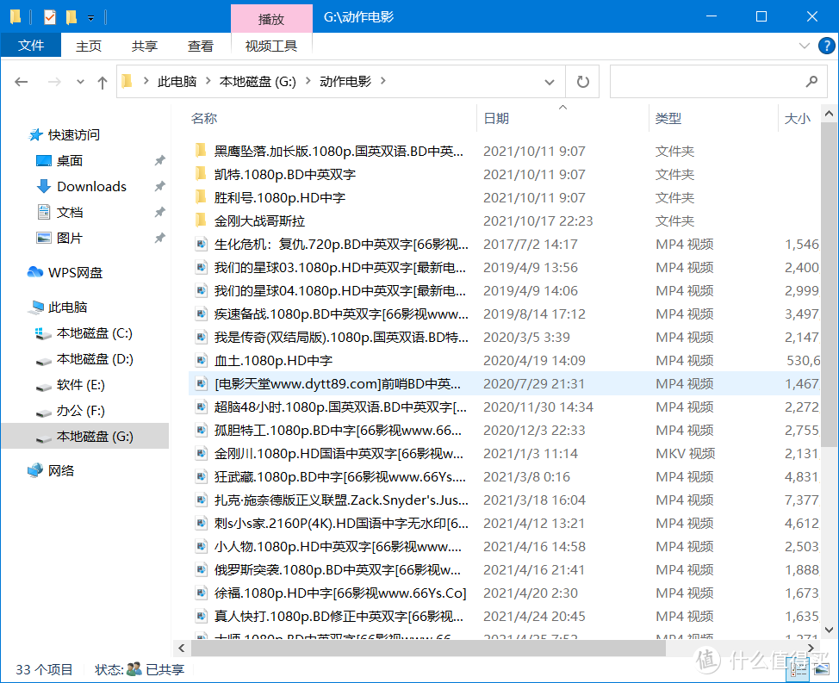Open the 播放 tab under 视频工具
839x683 pixels.
click(x=271, y=18)
